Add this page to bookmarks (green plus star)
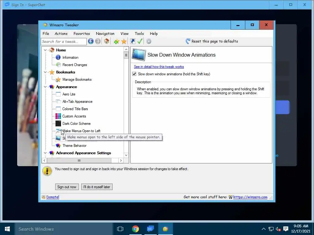This screenshot has height=235, width=314. (117, 41)
